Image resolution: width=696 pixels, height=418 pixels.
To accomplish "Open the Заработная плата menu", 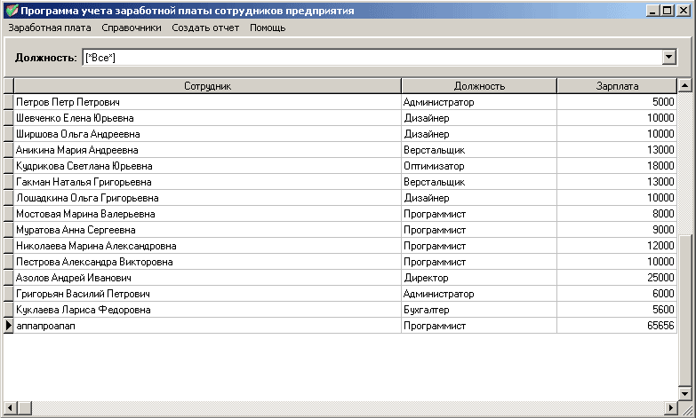I will (50, 28).
